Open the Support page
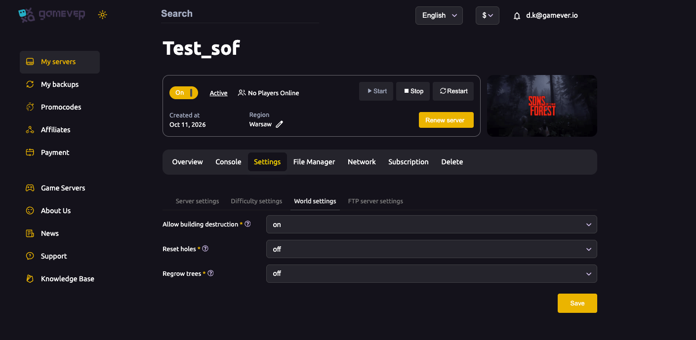Screen dimensions: 696x340 (54, 256)
